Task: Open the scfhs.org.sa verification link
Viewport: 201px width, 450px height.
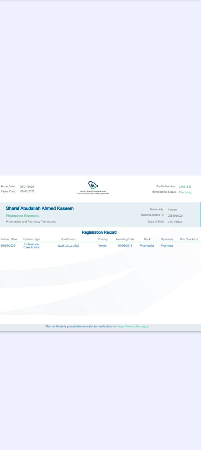Action: [133, 326]
